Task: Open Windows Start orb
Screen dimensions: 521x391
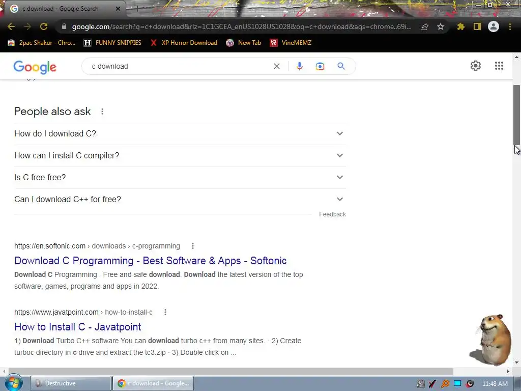Action: 13,383
